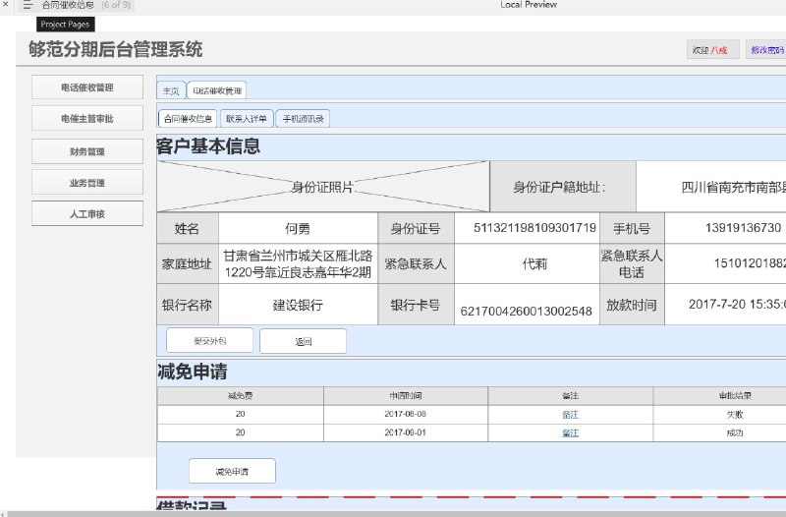
Task: Open 备注 link in the 2017-09-01 row
Action: tap(571, 432)
